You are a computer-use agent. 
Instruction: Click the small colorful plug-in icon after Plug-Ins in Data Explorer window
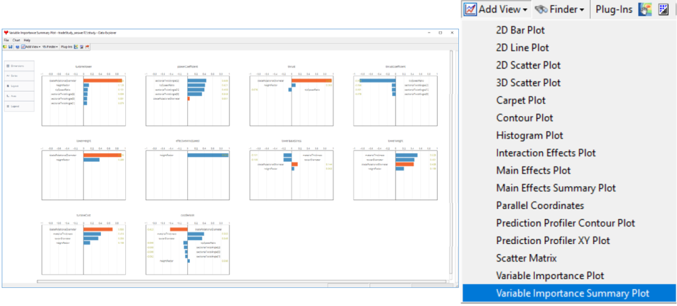coord(76,46)
